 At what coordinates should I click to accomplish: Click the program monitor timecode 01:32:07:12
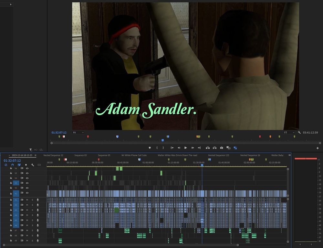coord(59,132)
